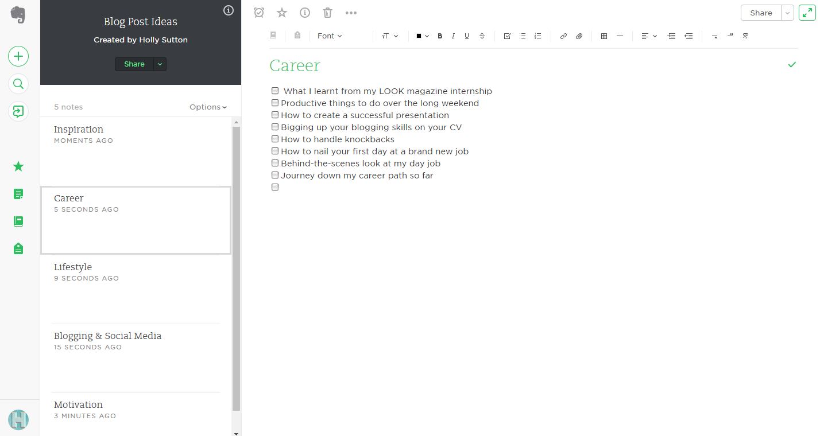
Task: Open the Motivation note
Action: [x=136, y=414]
